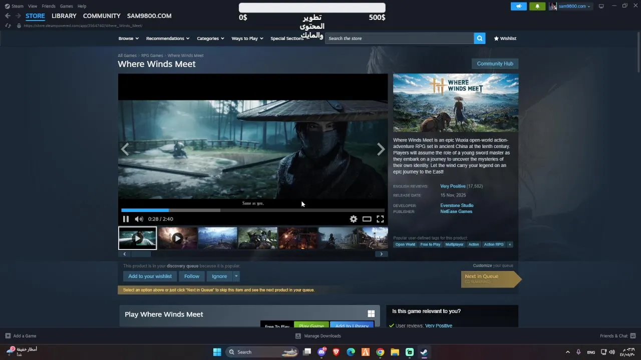Seek within the video progress bar
This screenshot has width=641, height=360.
(253, 210)
